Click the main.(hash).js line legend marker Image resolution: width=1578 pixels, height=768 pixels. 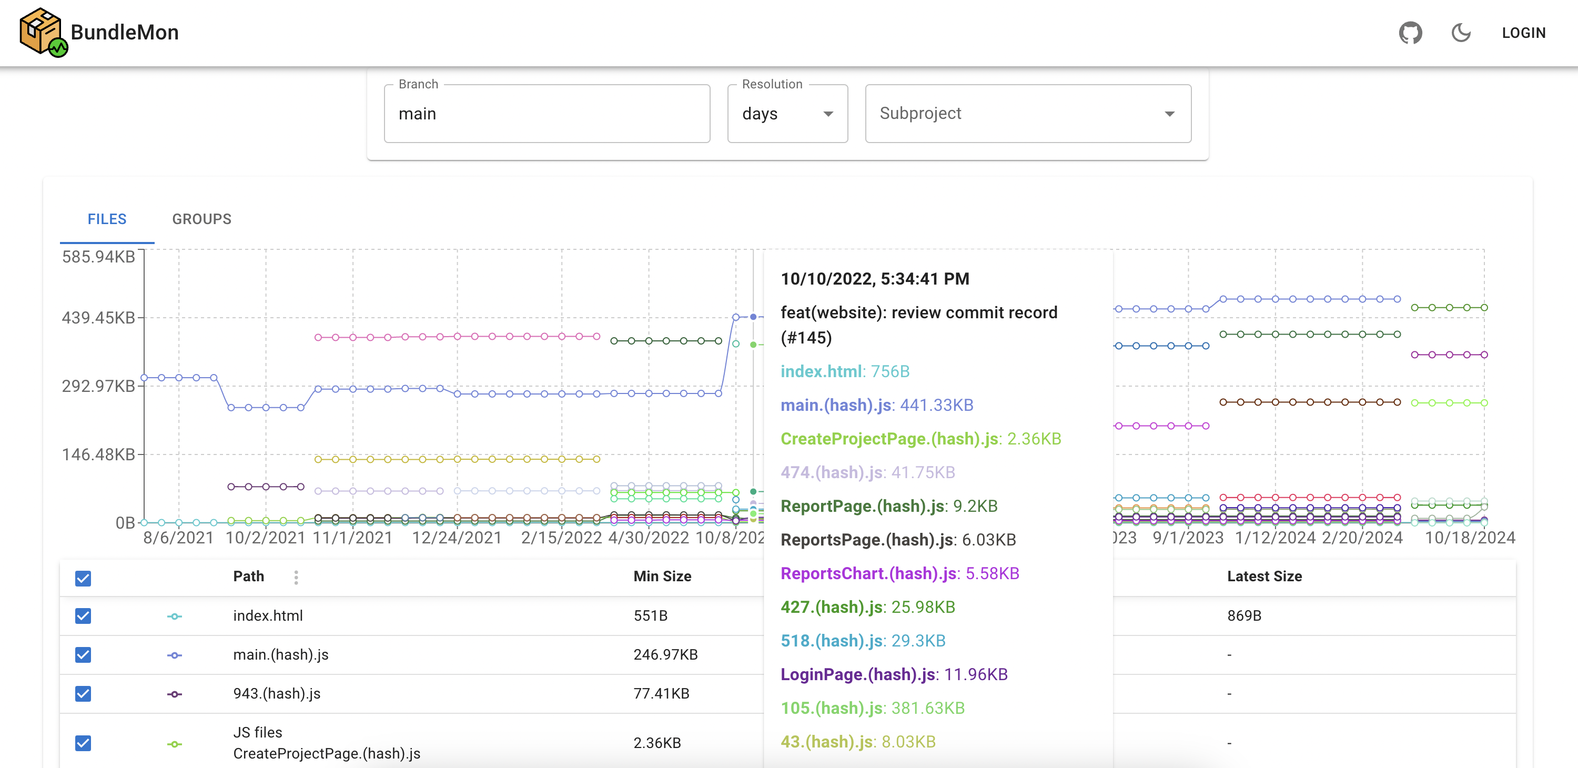point(175,655)
